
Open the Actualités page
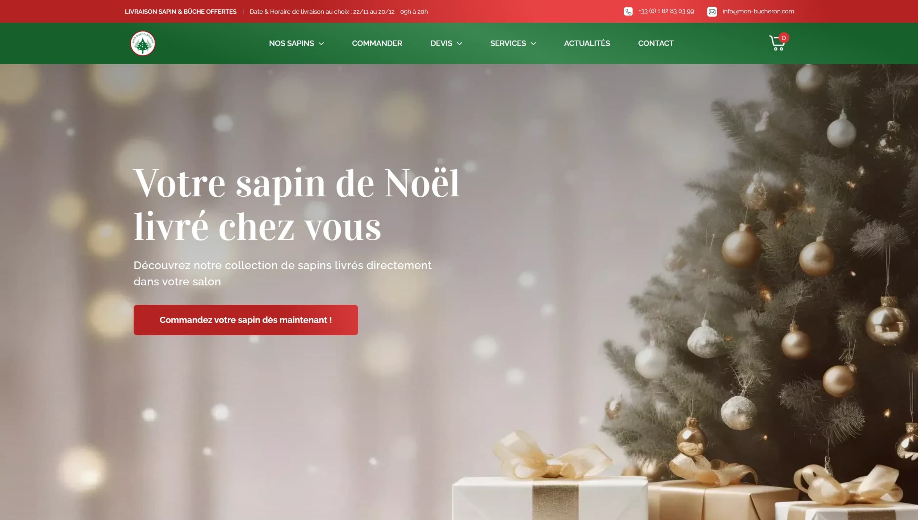(x=587, y=43)
